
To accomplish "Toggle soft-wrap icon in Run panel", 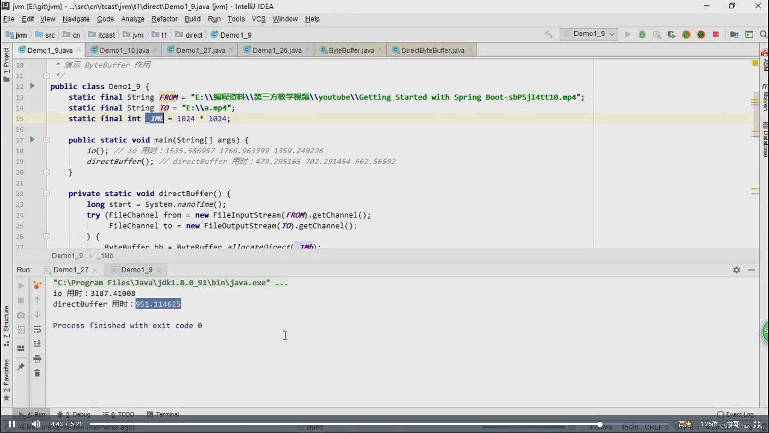I will coord(37,330).
